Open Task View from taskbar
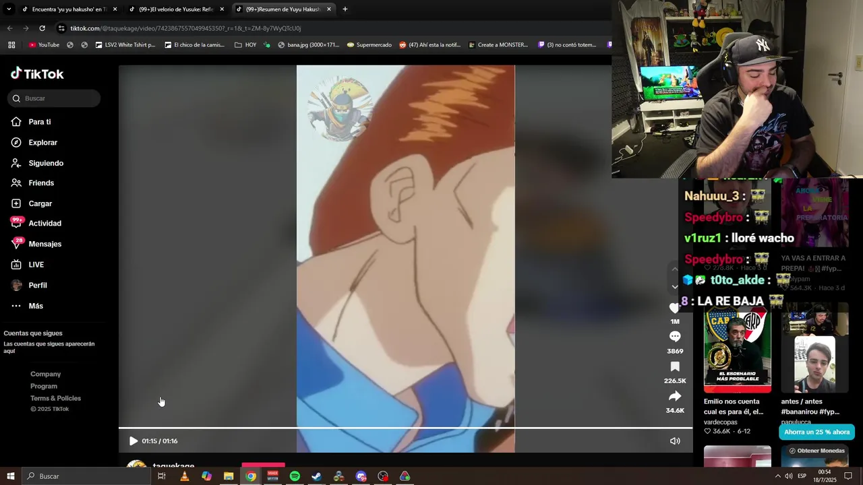Screen dimensions: 863x485 tap(162, 476)
